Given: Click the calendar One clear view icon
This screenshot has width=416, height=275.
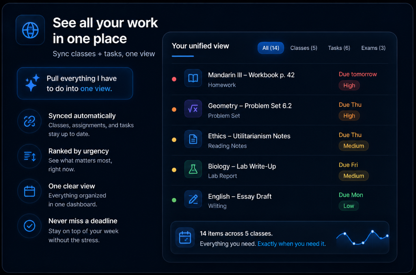Looking at the screenshot, I should click(x=29, y=191).
